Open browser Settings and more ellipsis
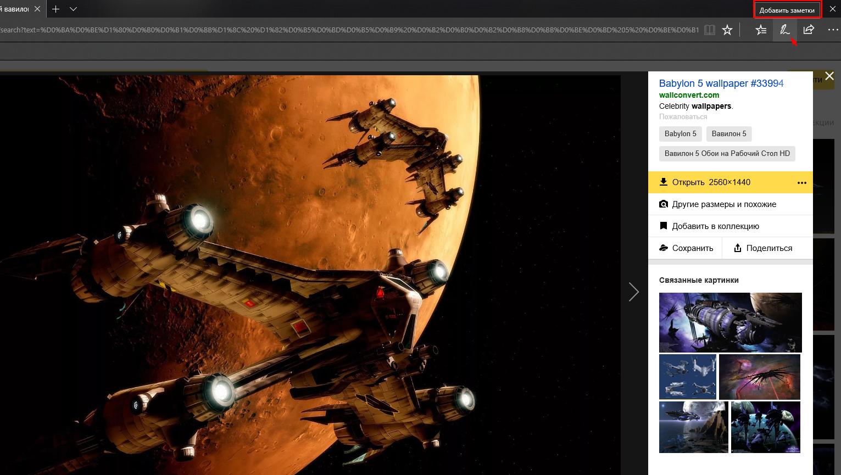841x475 pixels. click(x=833, y=30)
